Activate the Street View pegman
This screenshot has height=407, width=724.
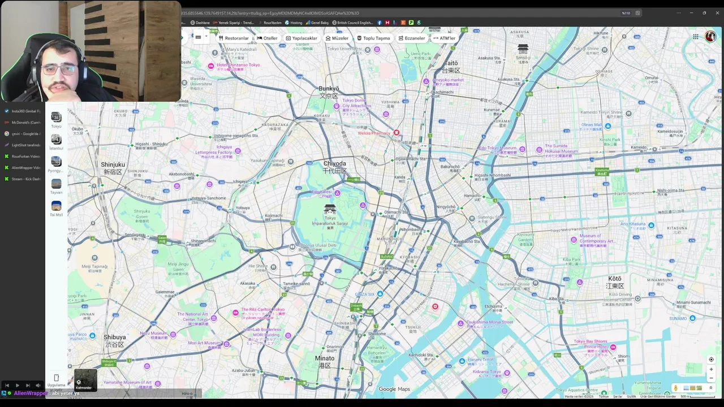point(676,388)
